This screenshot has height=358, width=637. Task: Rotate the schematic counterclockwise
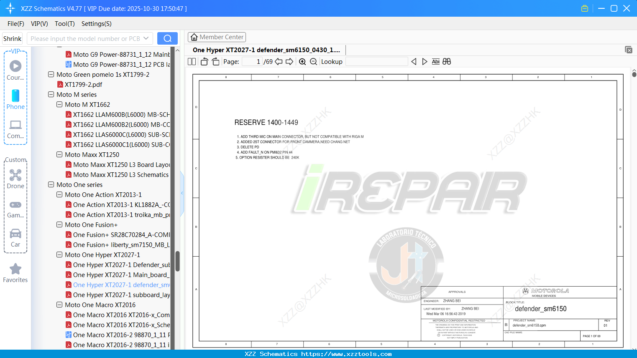pyautogui.click(x=204, y=61)
